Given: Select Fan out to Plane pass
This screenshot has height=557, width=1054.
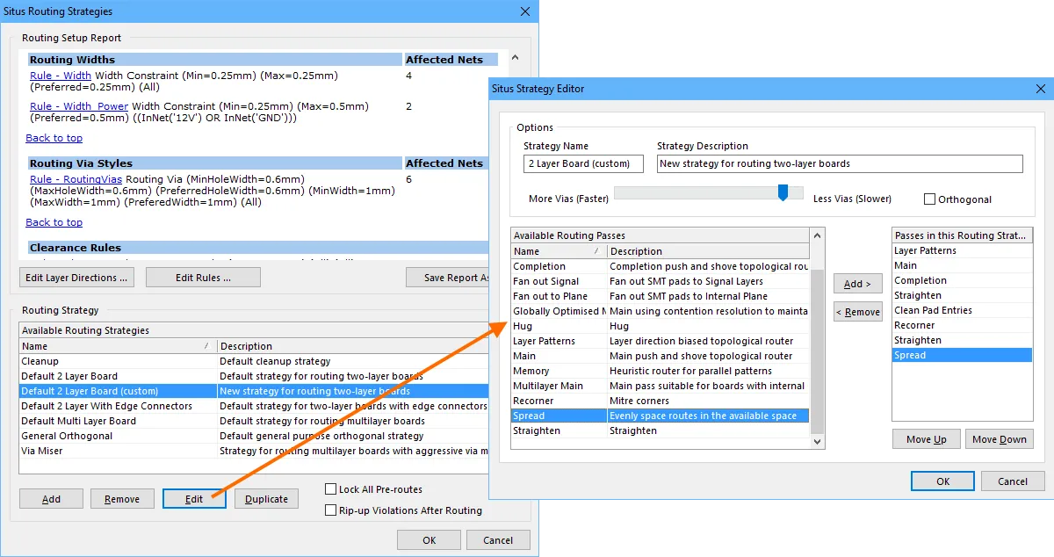Looking at the screenshot, I should (x=660, y=296).
